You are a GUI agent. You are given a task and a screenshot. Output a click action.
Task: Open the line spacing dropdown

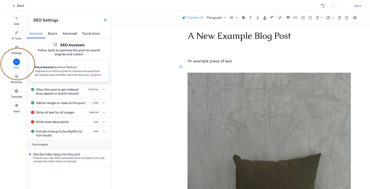pos(330,18)
